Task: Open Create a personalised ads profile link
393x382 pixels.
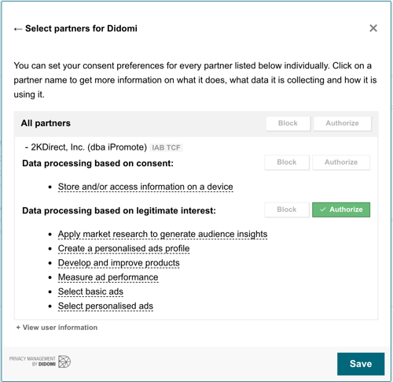Action: 123,248
